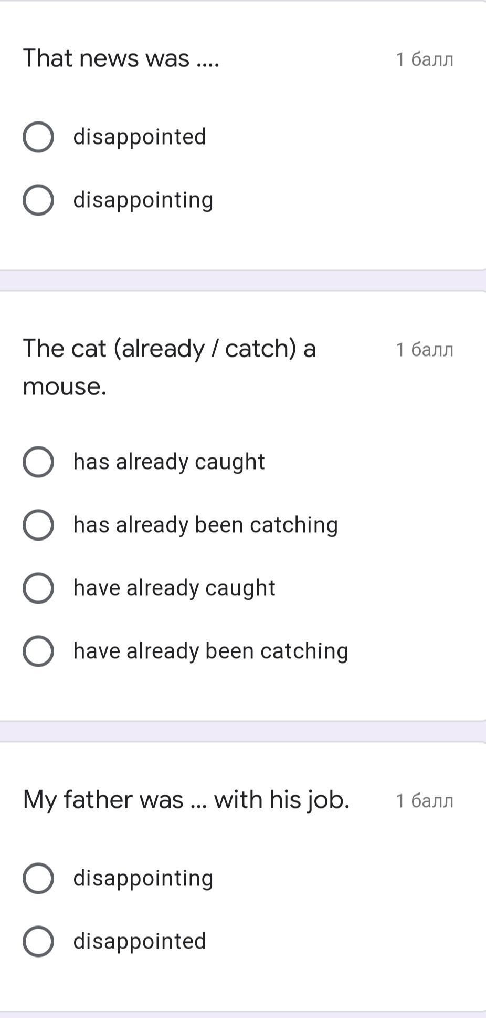Select "disappointing" radio under "That news was"
The width and height of the screenshot is (486, 1018).
click(38, 200)
